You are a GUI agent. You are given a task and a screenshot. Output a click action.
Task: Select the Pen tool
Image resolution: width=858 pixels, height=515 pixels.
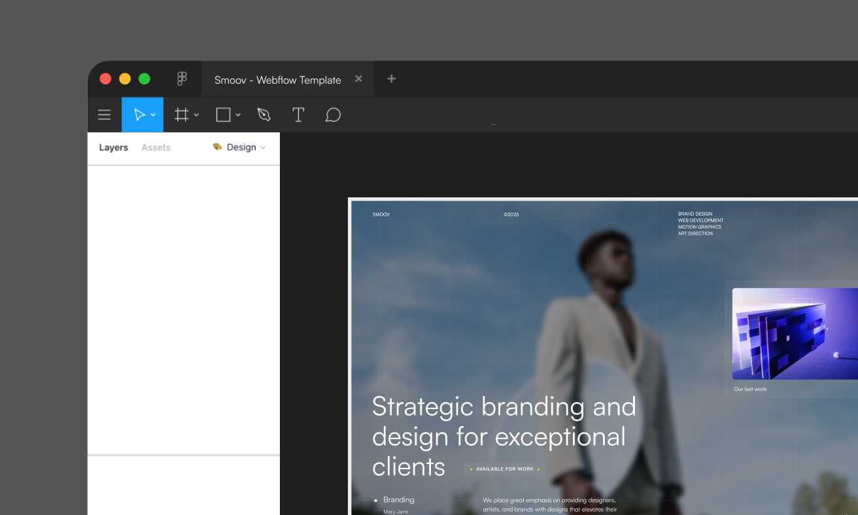(264, 115)
